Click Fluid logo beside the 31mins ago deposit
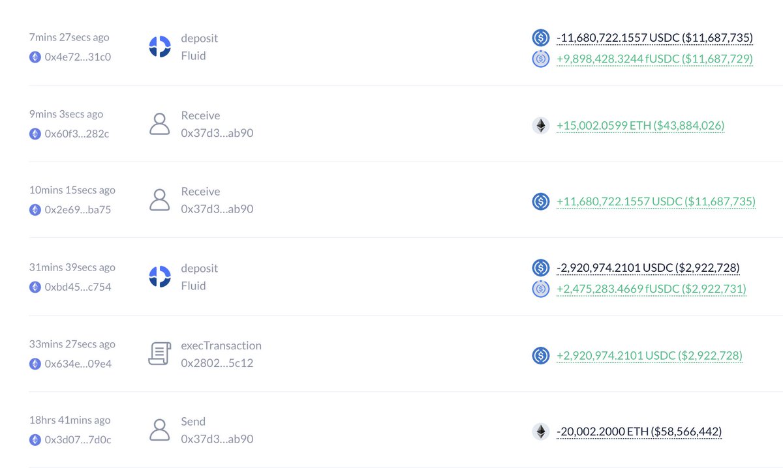Screen dimensions: 783x468 [x=160, y=277]
